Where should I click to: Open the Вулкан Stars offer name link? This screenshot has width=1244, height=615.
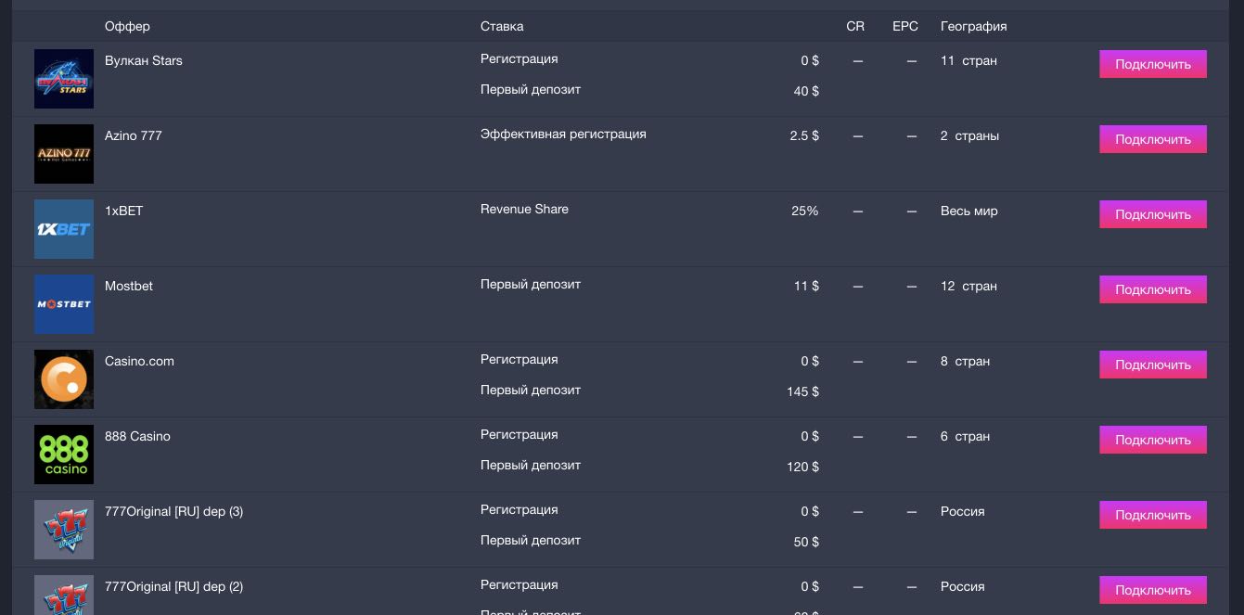tap(144, 60)
